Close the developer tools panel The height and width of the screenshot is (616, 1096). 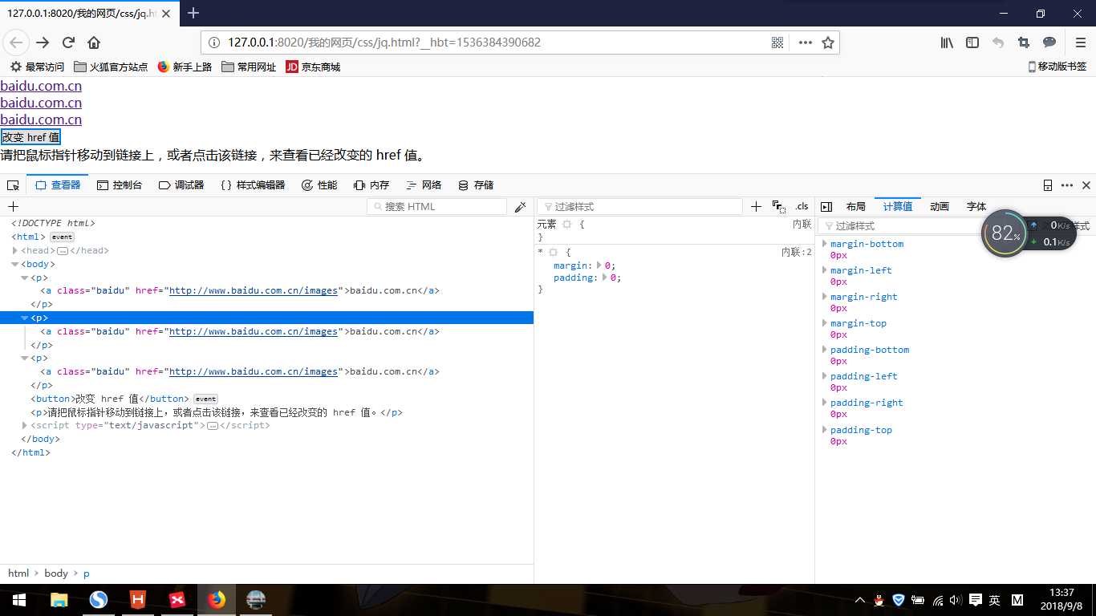pyautogui.click(x=1086, y=185)
